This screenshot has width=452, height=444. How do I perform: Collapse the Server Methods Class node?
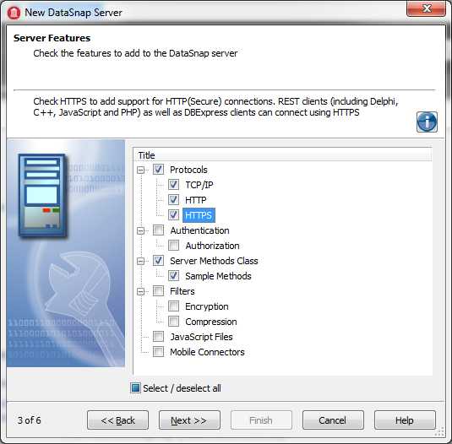coord(140,261)
